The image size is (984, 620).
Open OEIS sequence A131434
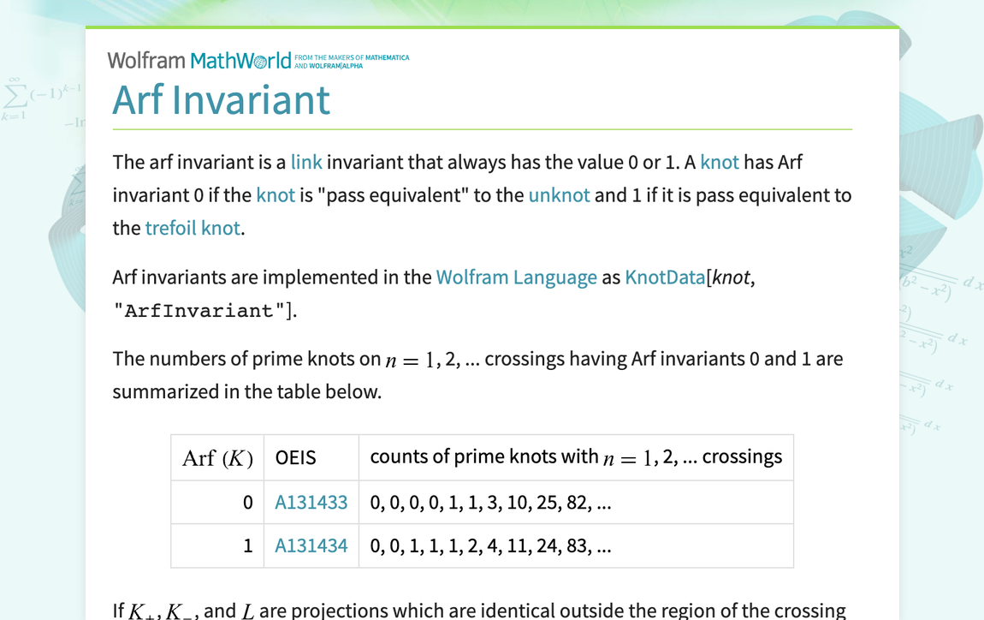pyautogui.click(x=311, y=545)
